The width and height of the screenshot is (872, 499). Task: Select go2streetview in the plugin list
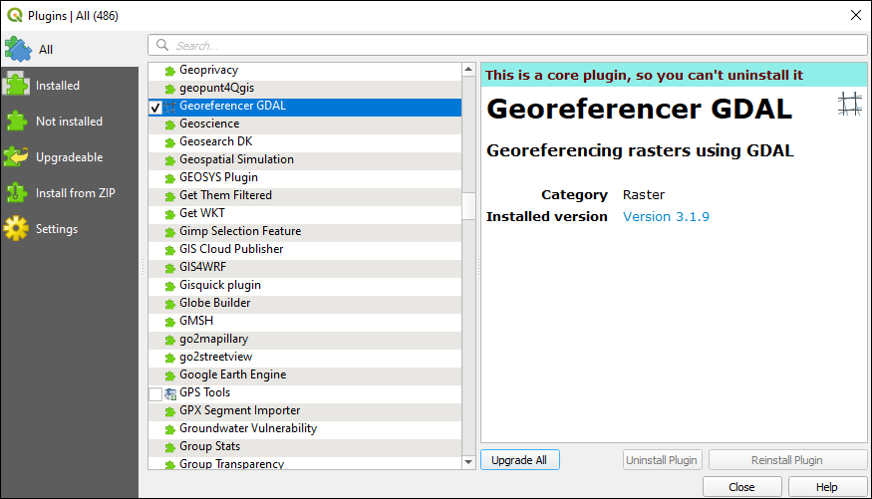tap(305, 357)
